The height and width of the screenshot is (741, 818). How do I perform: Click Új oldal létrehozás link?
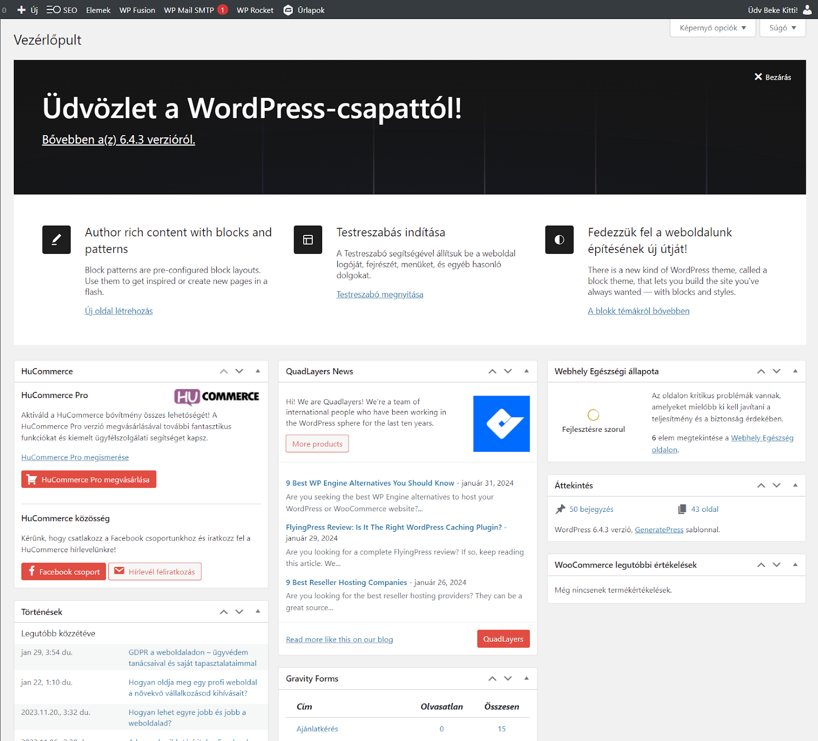tap(119, 311)
